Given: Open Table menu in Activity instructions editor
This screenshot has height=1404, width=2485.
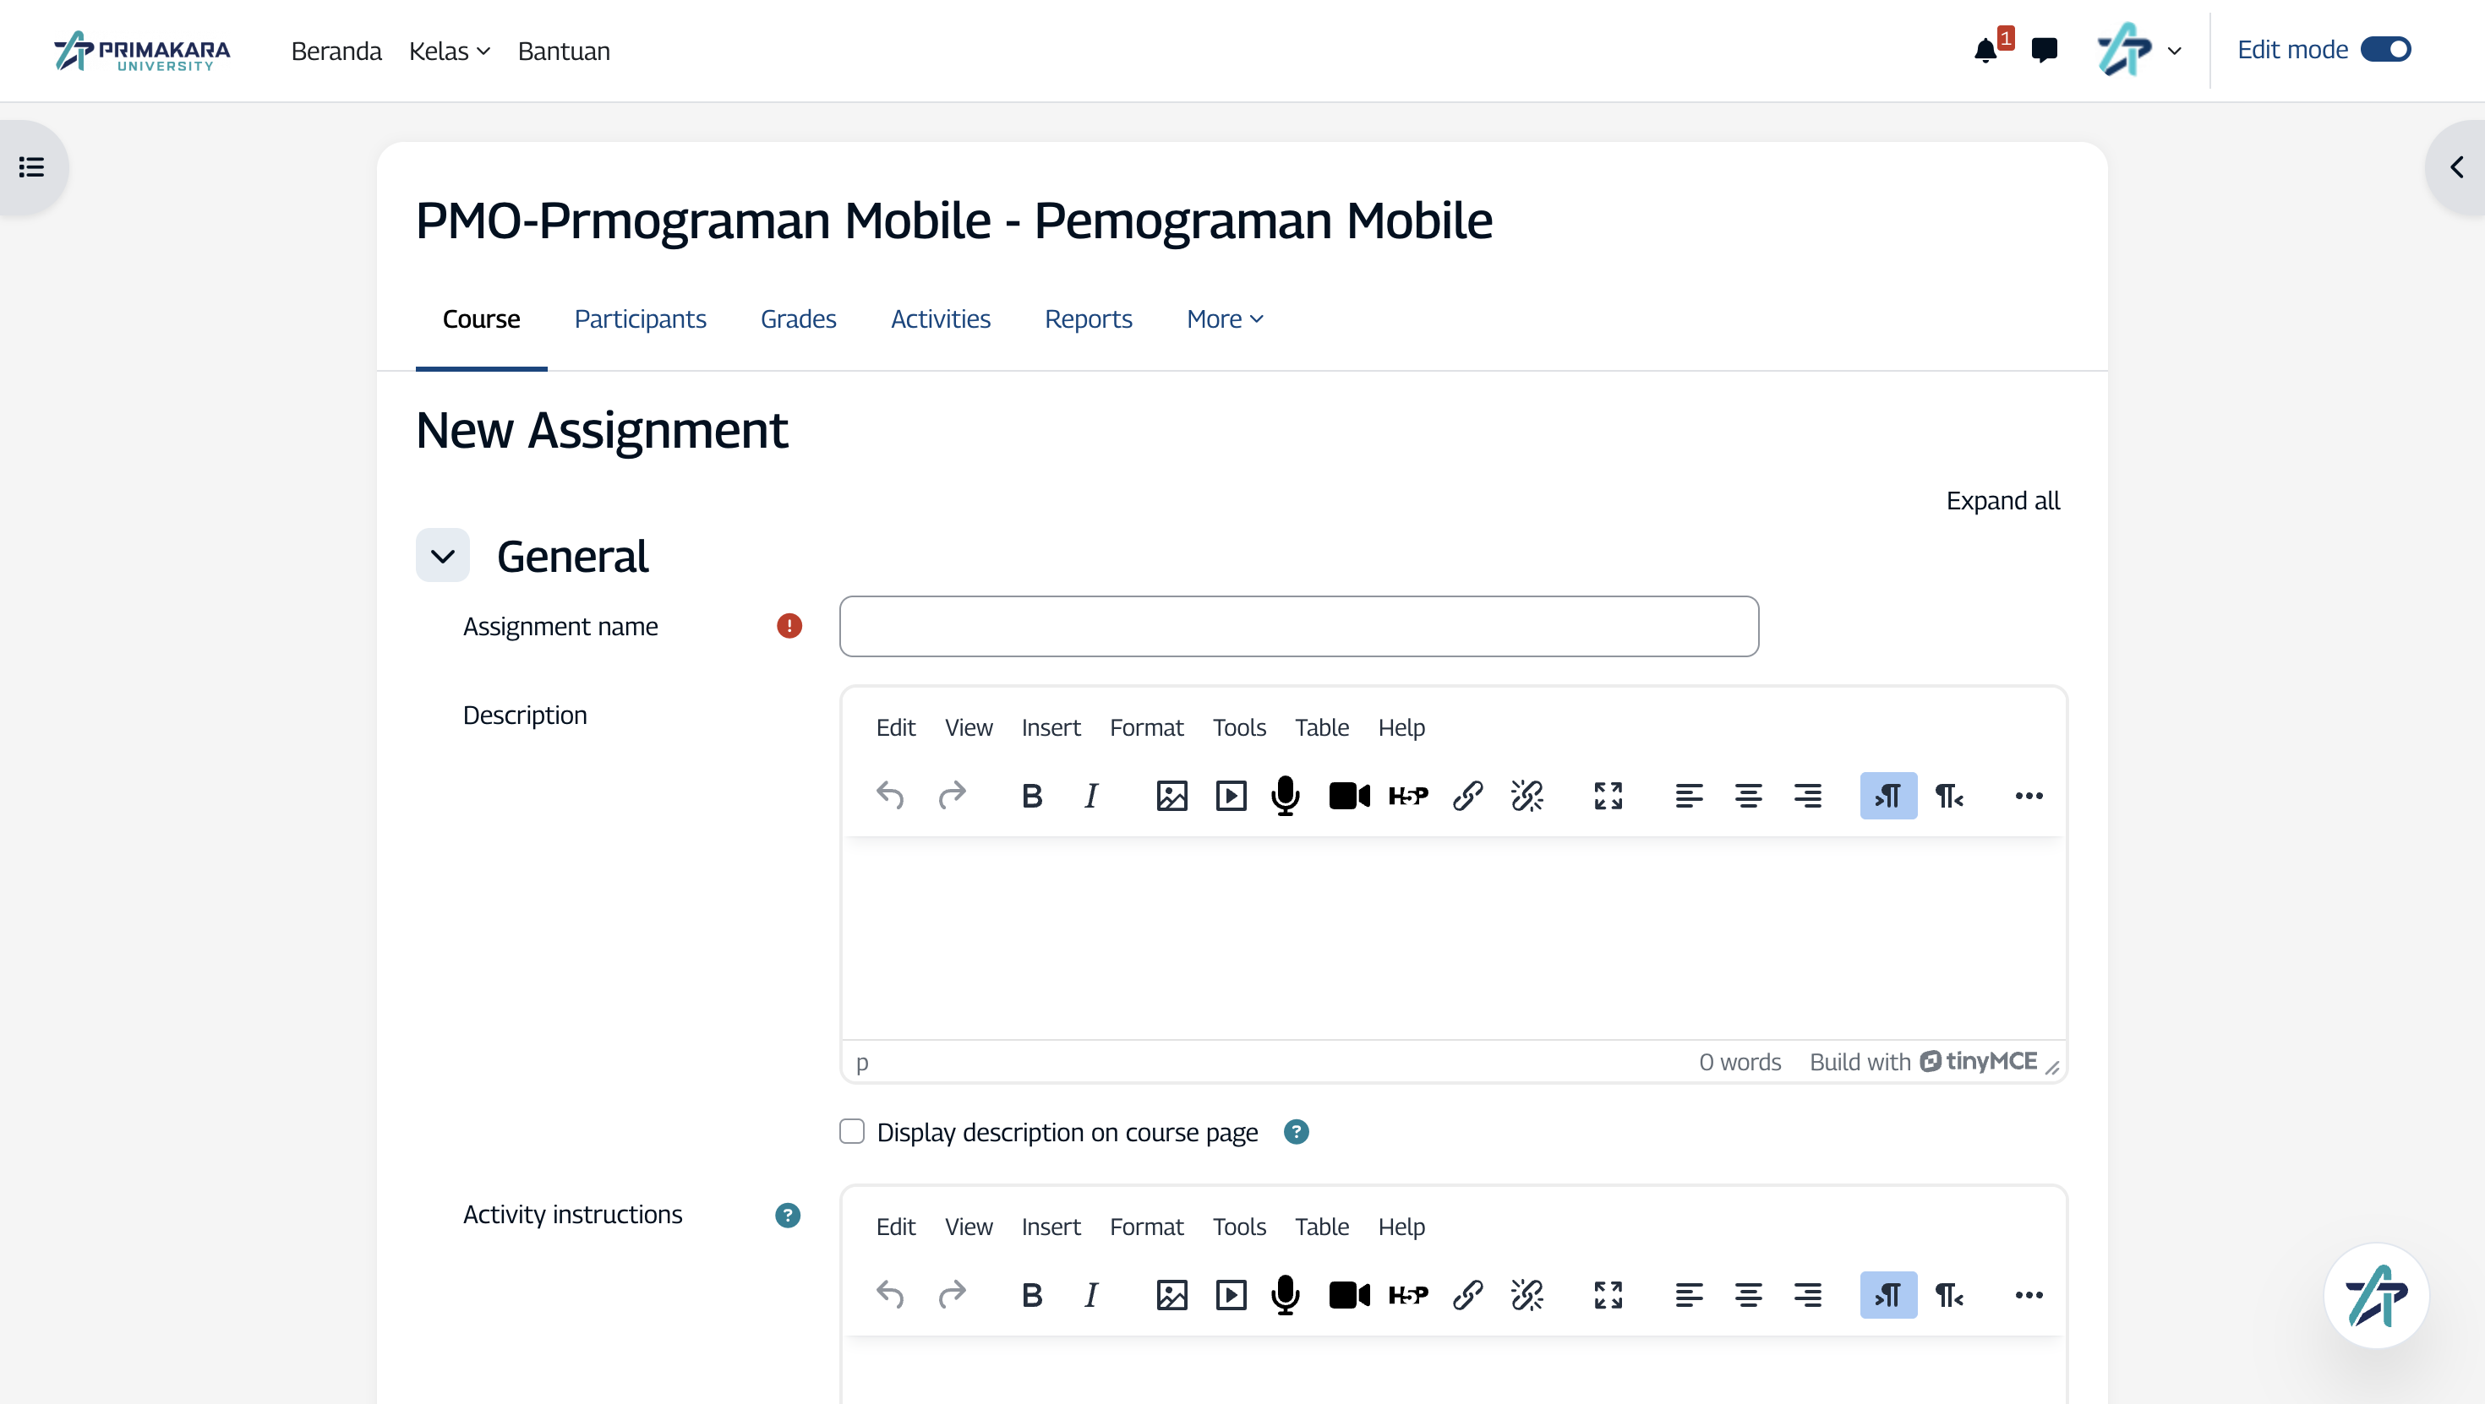Looking at the screenshot, I should click(1322, 1227).
